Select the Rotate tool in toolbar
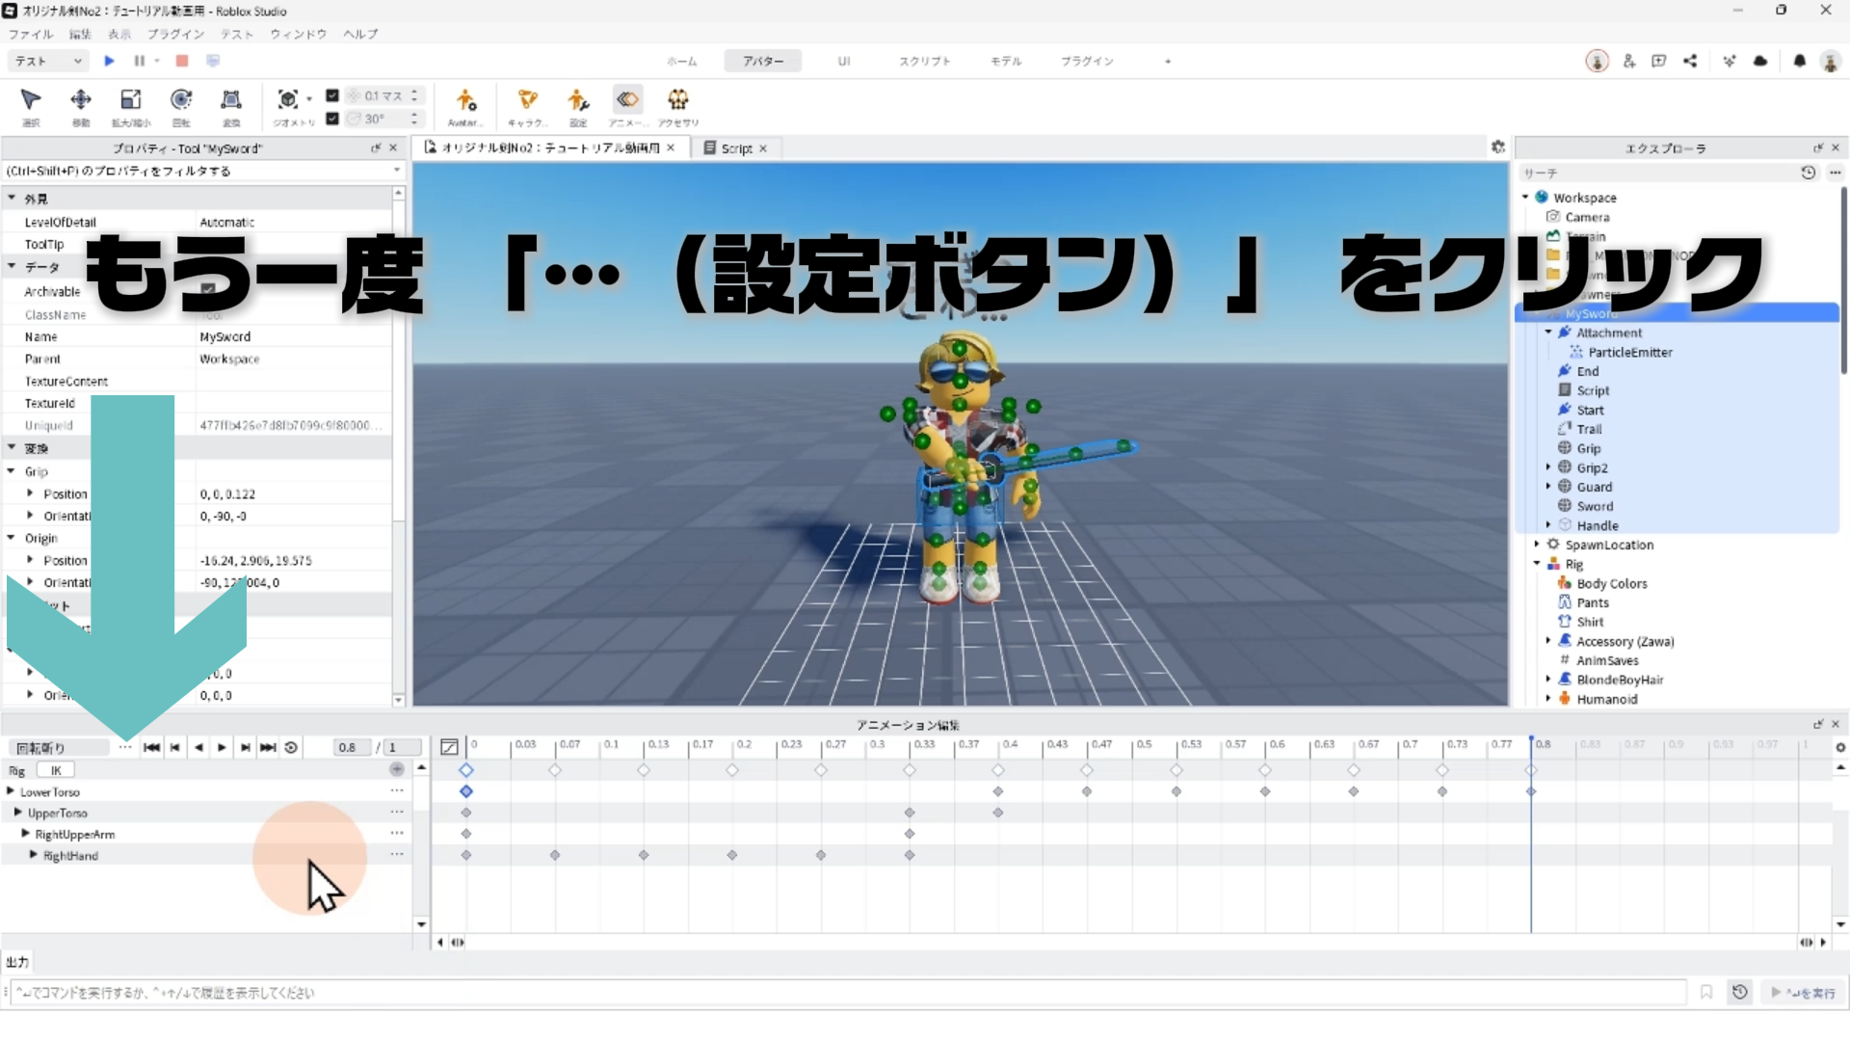This screenshot has height=1041, width=1850. [x=181, y=100]
